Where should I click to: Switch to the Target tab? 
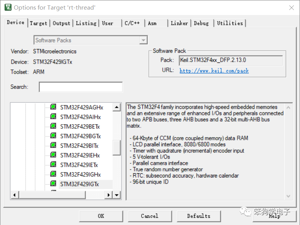(x=38, y=23)
